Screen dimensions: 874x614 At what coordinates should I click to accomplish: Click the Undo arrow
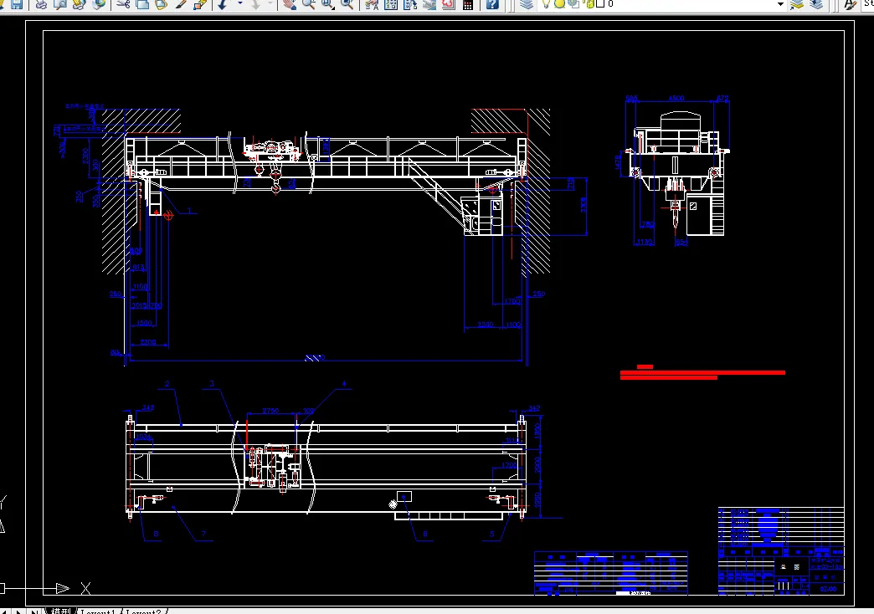223,4
